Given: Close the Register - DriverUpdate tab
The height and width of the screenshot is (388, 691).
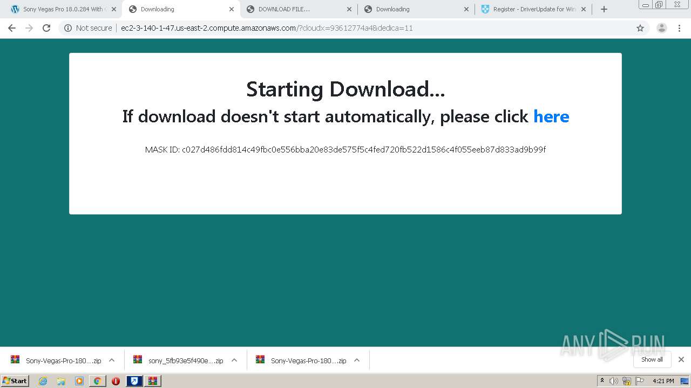Looking at the screenshot, I should click(584, 9).
